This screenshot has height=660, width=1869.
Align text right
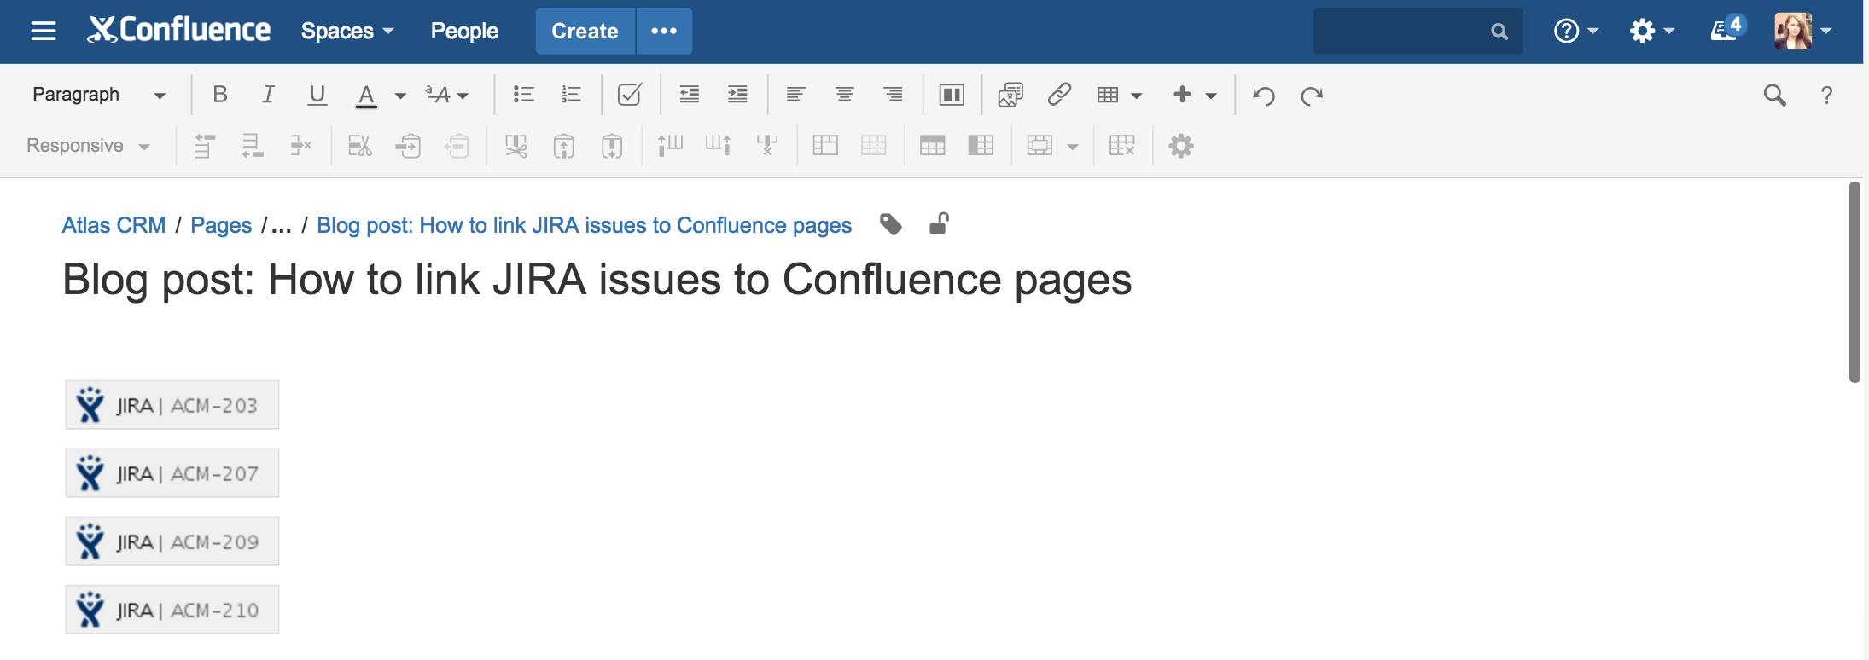point(893,95)
